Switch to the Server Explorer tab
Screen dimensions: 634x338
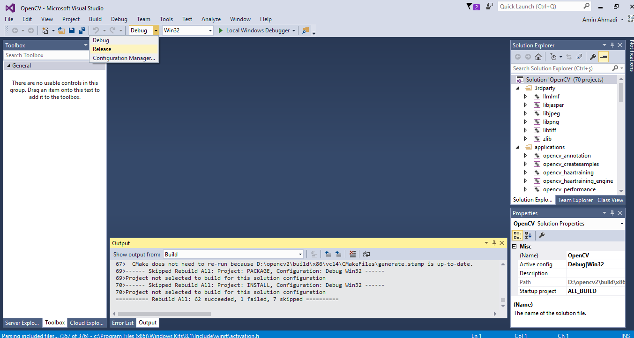[22, 323]
